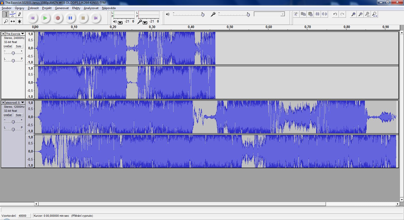Screen dimensions: 404x220
Task: Open the The.Exorcis track name dropdown
Action: tap(22, 34)
